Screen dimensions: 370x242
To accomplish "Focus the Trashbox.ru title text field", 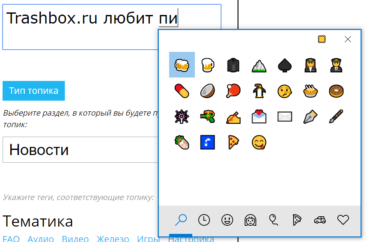I will tap(80, 27).
